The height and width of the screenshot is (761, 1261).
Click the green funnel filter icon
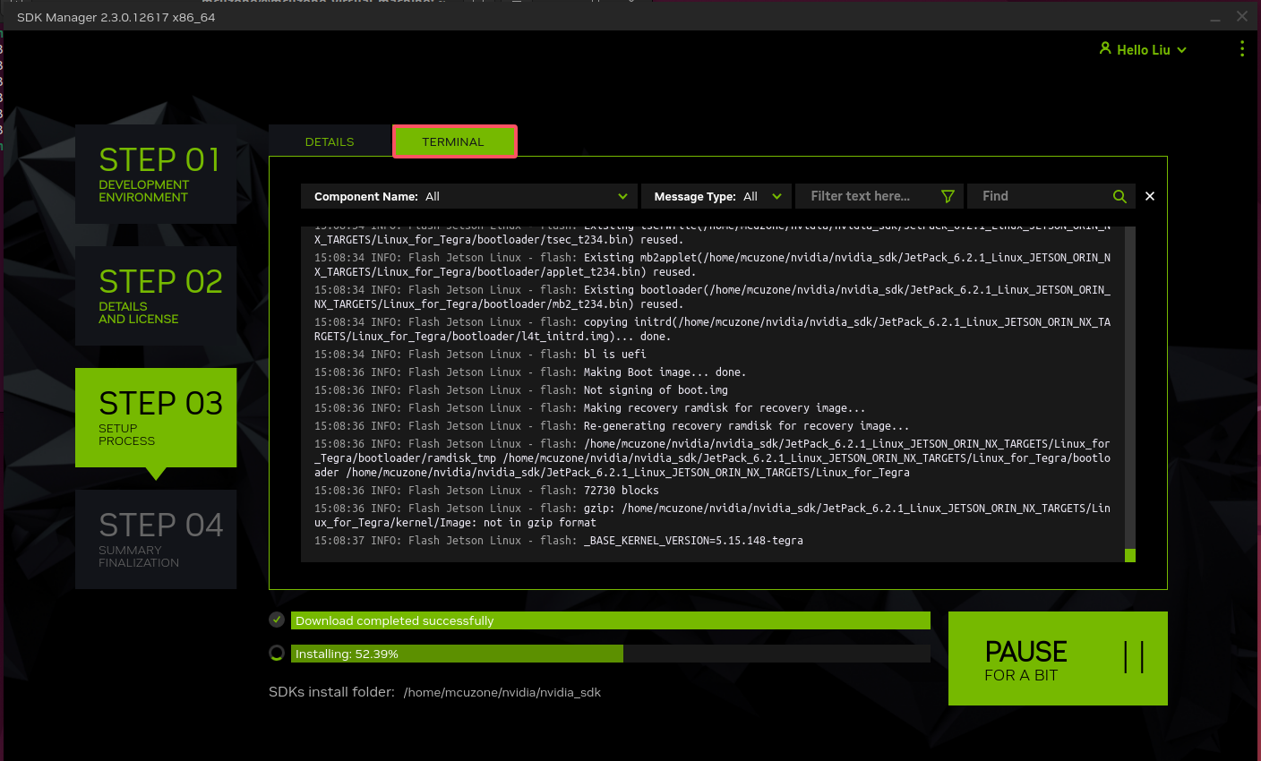point(948,196)
